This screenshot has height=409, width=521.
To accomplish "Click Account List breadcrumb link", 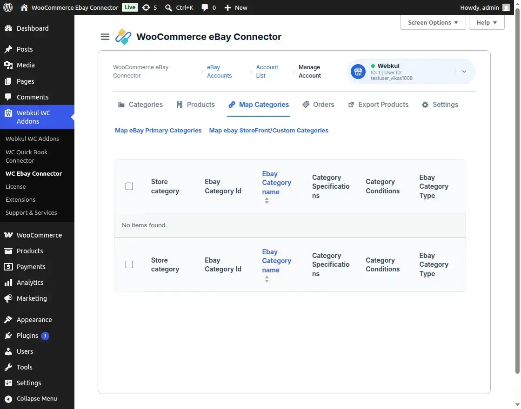I will (x=267, y=72).
